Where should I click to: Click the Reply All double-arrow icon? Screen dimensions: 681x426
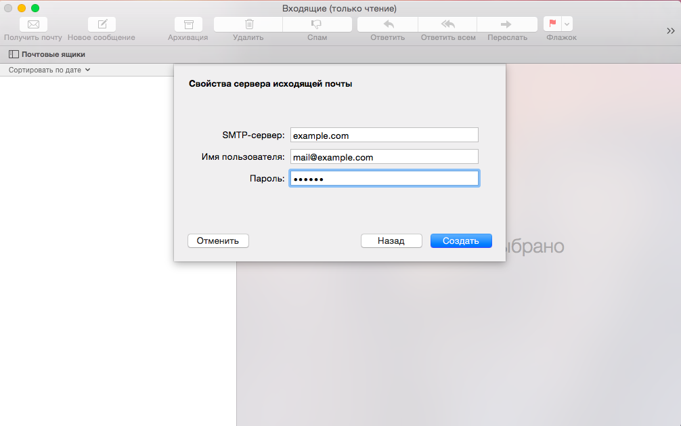coord(447,24)
